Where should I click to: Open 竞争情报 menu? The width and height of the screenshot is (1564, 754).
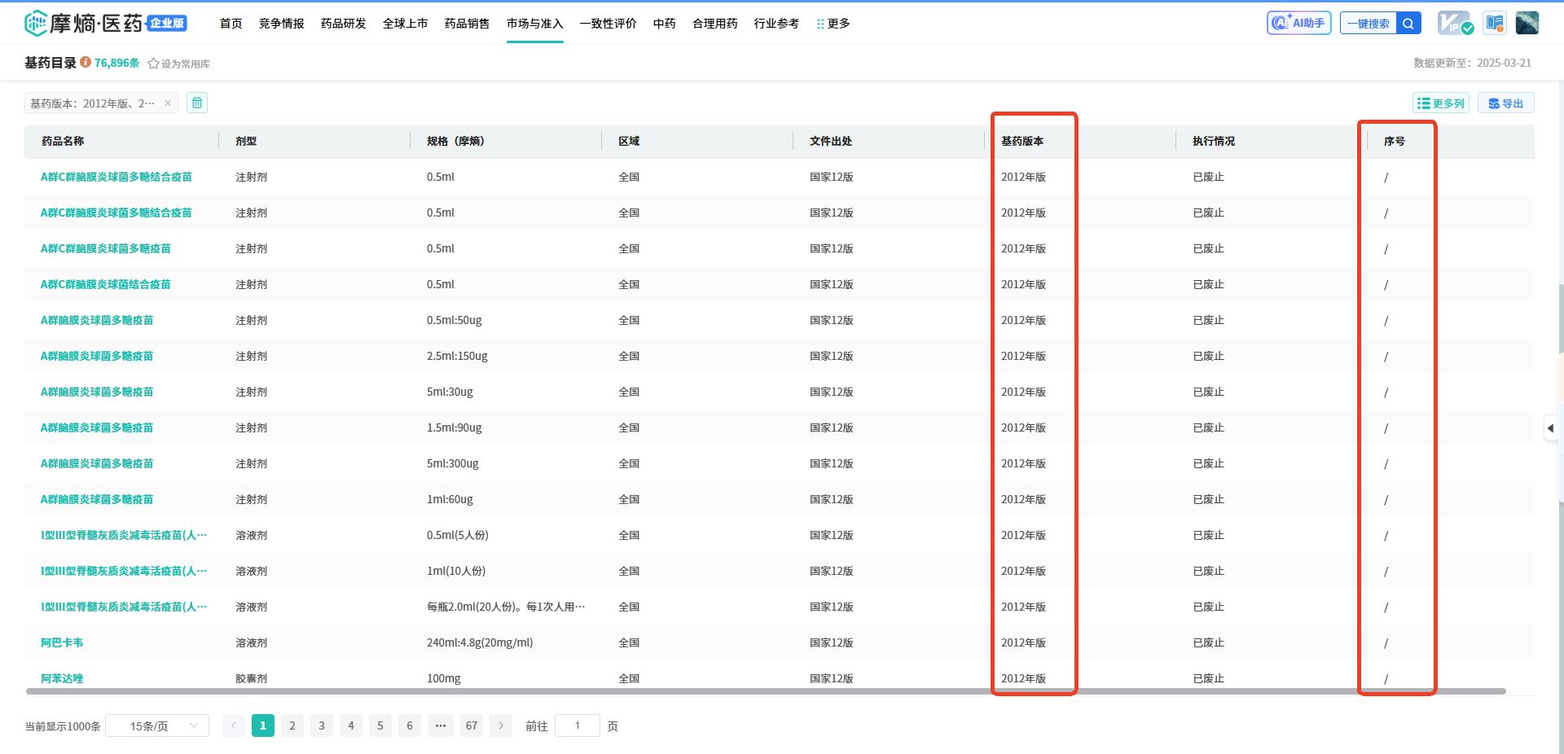pos(282,24)
